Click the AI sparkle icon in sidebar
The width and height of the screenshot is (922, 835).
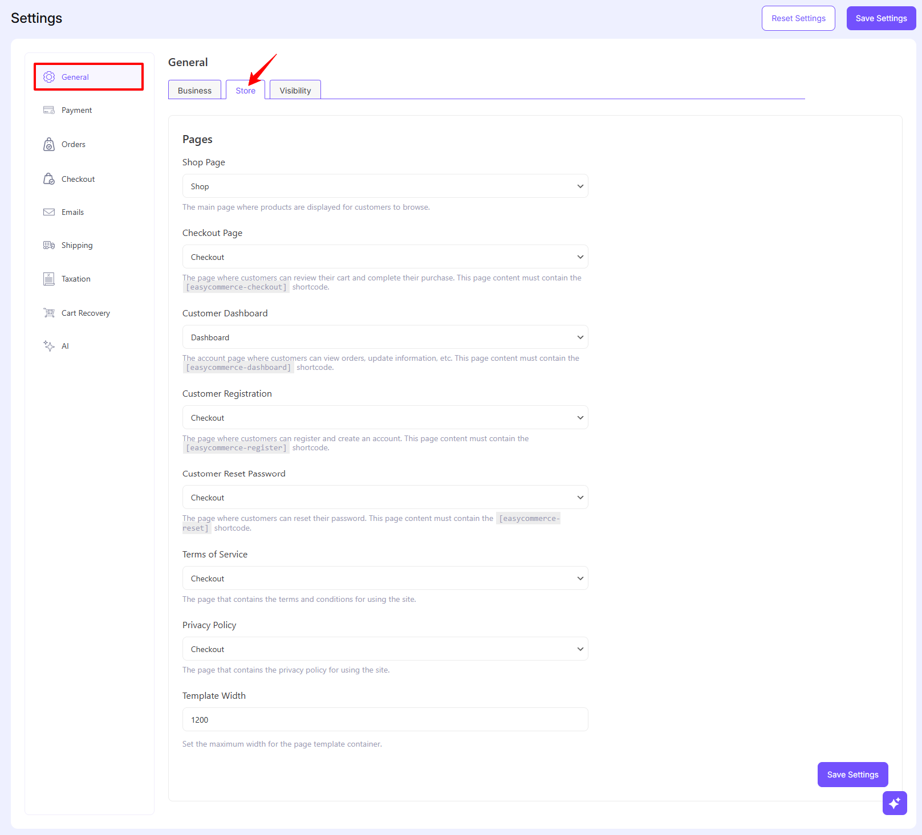(x=49, y=346)
